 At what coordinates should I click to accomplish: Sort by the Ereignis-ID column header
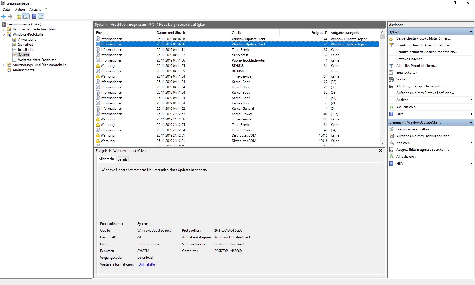[x=304, y=33]
